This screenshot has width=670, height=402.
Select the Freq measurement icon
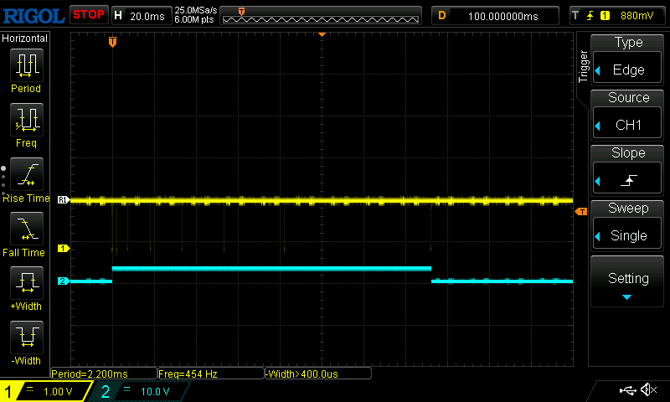click(26, 121)
